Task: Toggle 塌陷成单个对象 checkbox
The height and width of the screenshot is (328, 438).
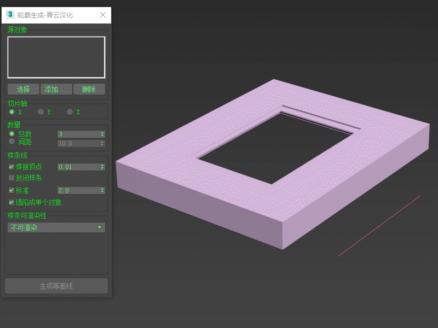Action: pos(11,202)
